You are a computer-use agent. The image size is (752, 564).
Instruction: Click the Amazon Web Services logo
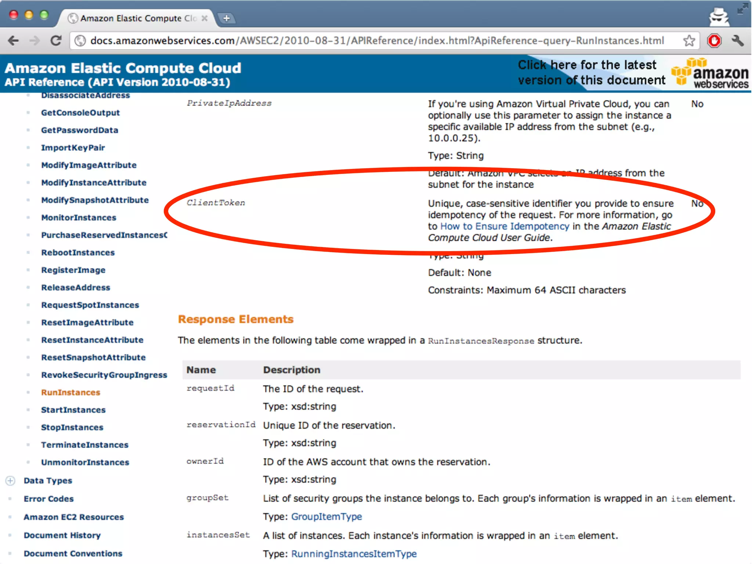pos(710,73)
